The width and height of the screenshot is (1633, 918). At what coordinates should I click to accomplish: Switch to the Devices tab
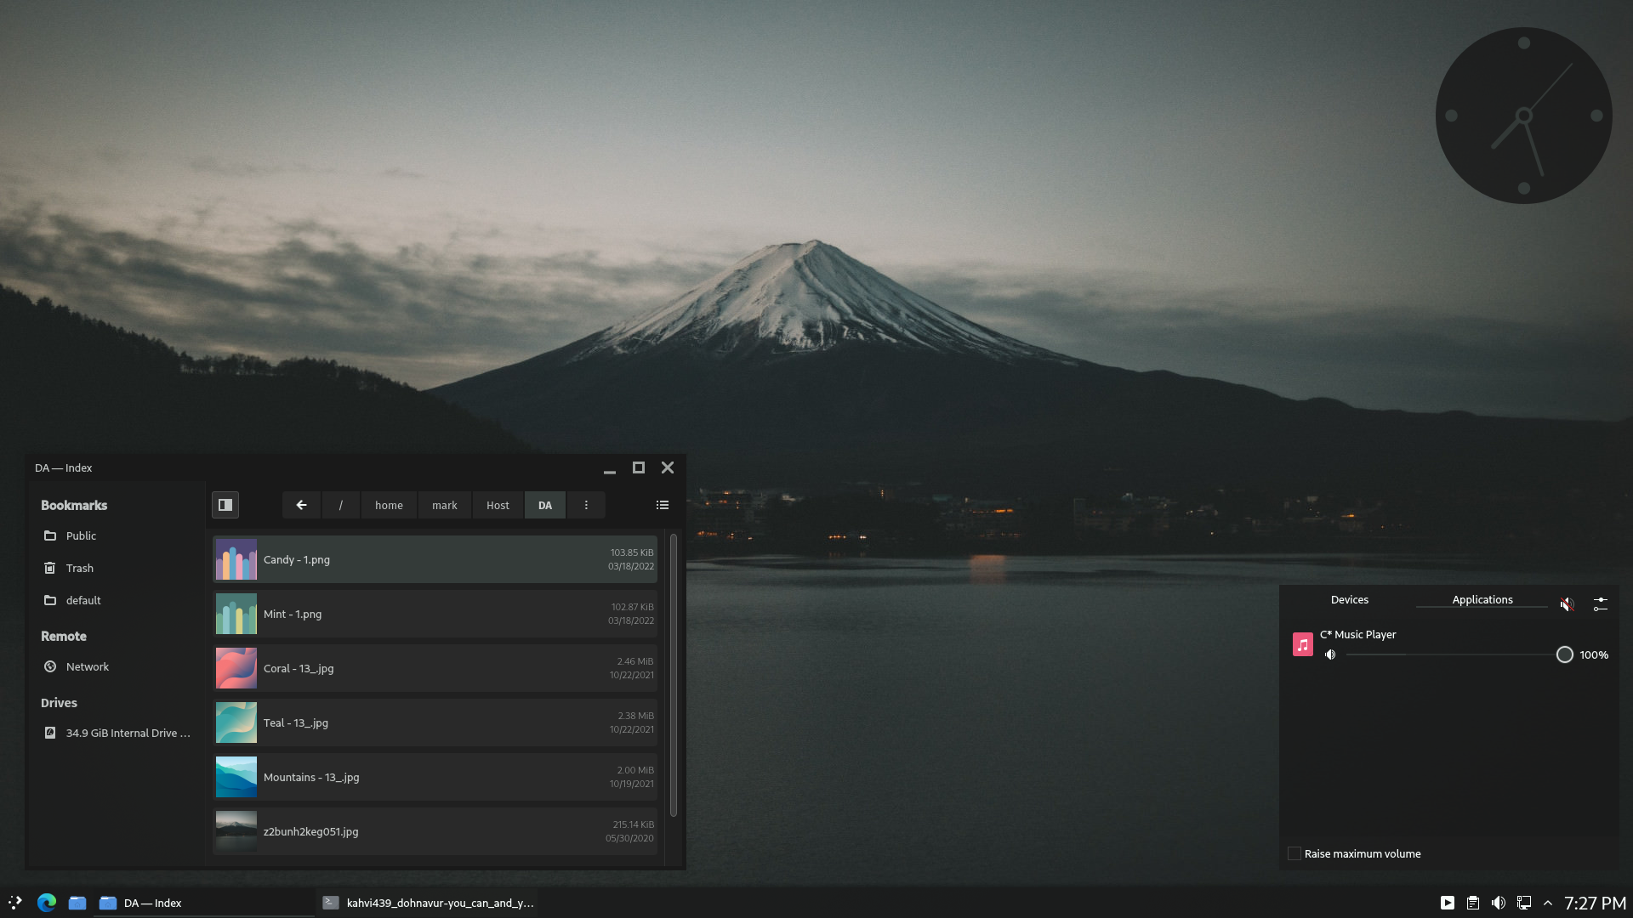[x=1349, y=599]
